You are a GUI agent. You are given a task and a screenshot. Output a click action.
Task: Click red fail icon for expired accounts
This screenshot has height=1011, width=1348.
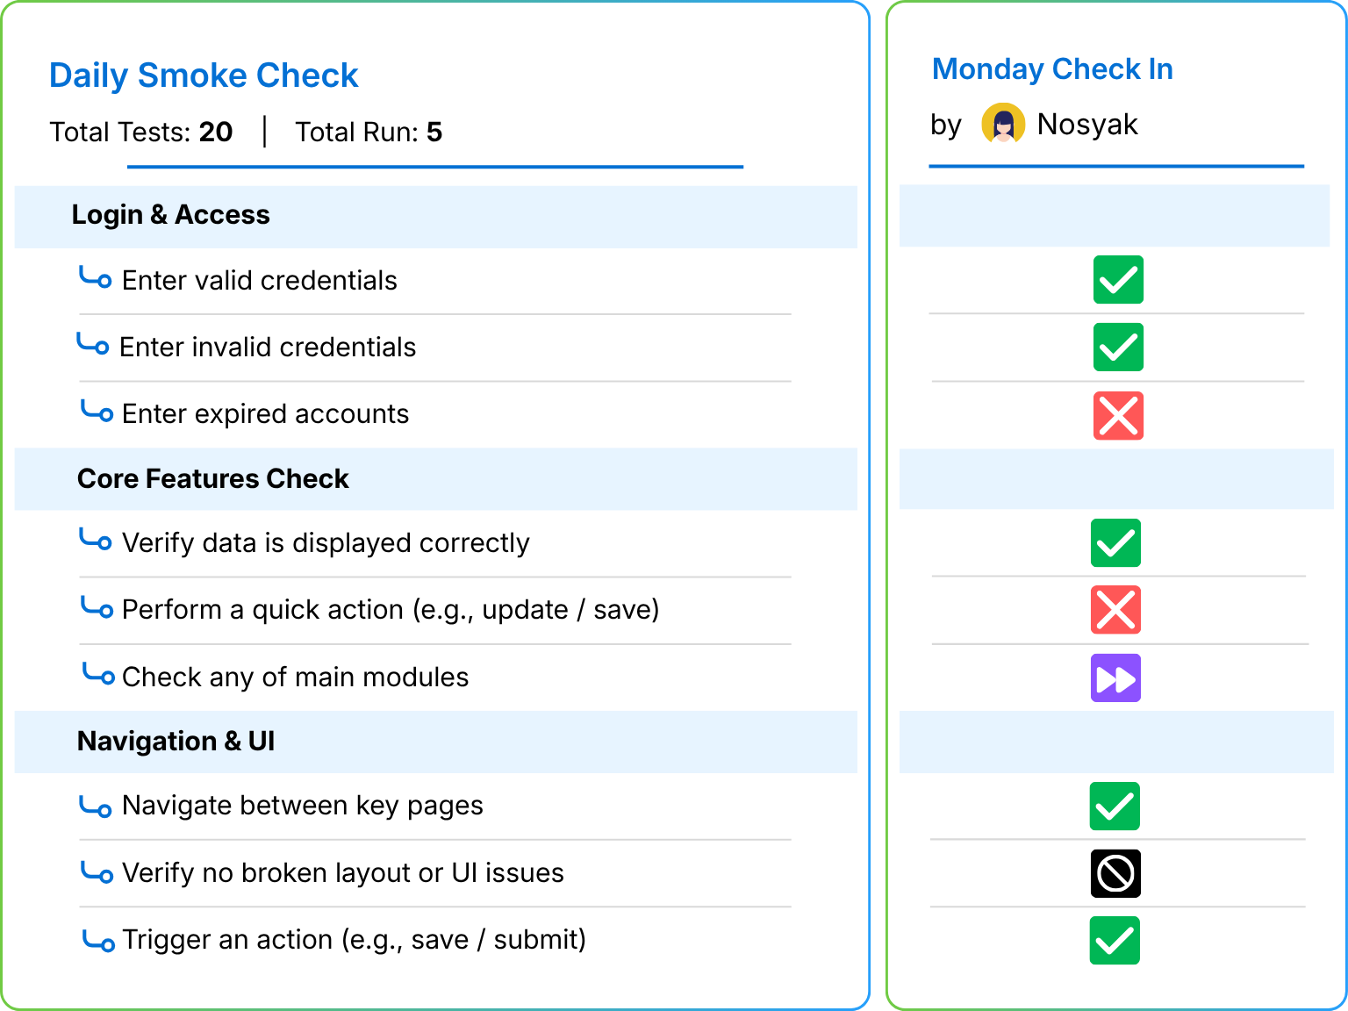tap(1118, 415)
